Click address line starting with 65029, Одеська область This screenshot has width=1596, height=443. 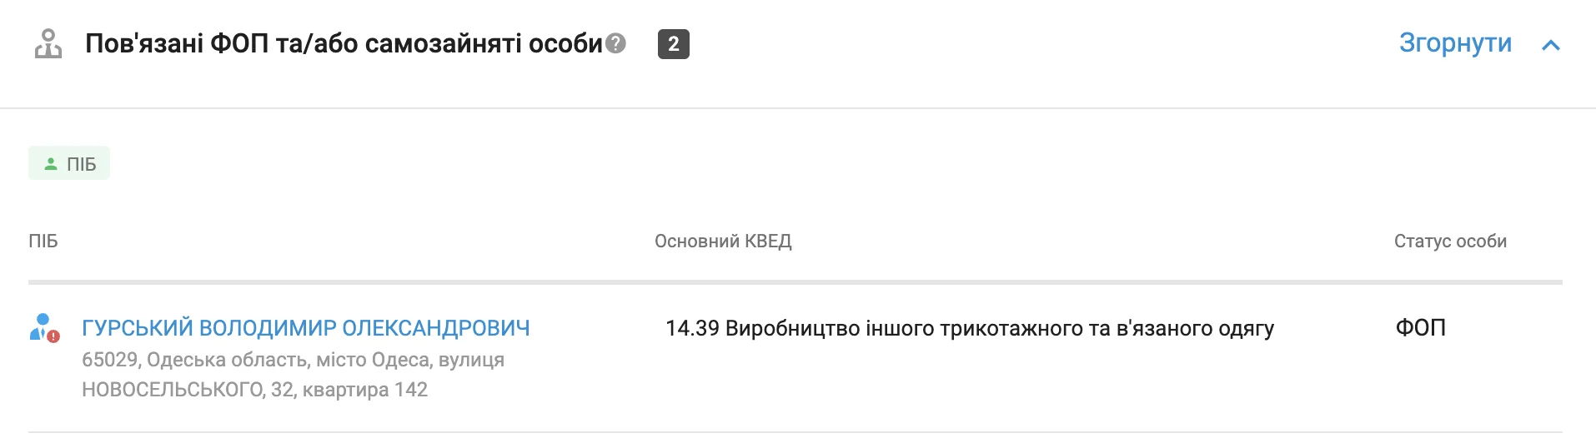click(x=293, y=360)
